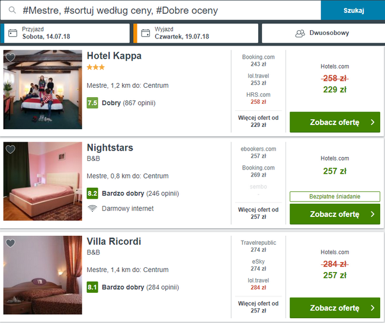Click Villa Ricordi's 8.1 rating badge

92,287
